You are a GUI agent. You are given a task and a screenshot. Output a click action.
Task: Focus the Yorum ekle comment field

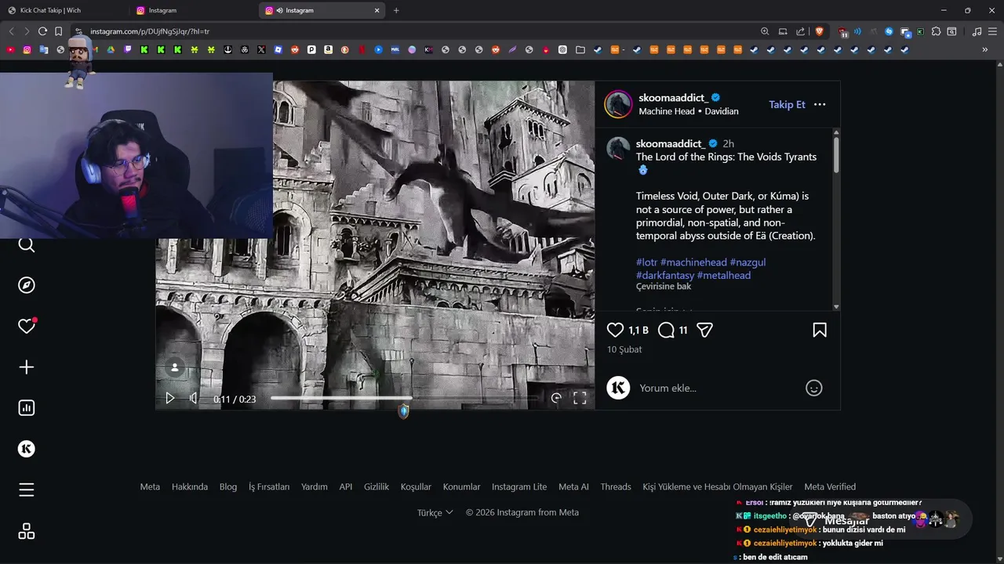click(718, 388)
